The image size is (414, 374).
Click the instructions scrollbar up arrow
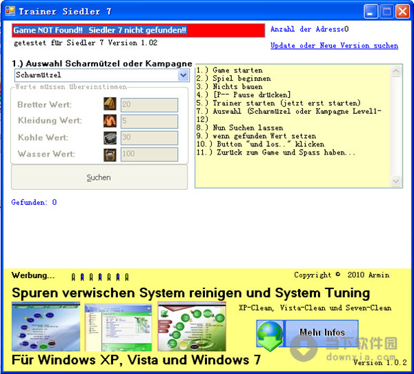(396, 70)
